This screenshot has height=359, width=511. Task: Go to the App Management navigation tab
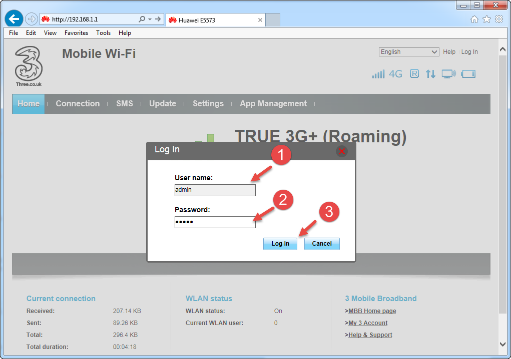coord(273,104)
